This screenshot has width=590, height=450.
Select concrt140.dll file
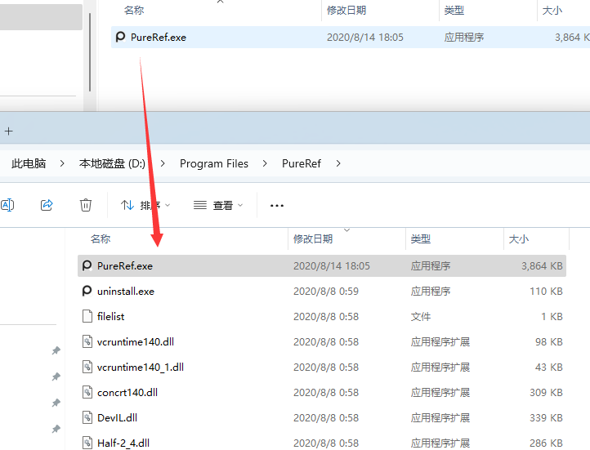point(322,393)
